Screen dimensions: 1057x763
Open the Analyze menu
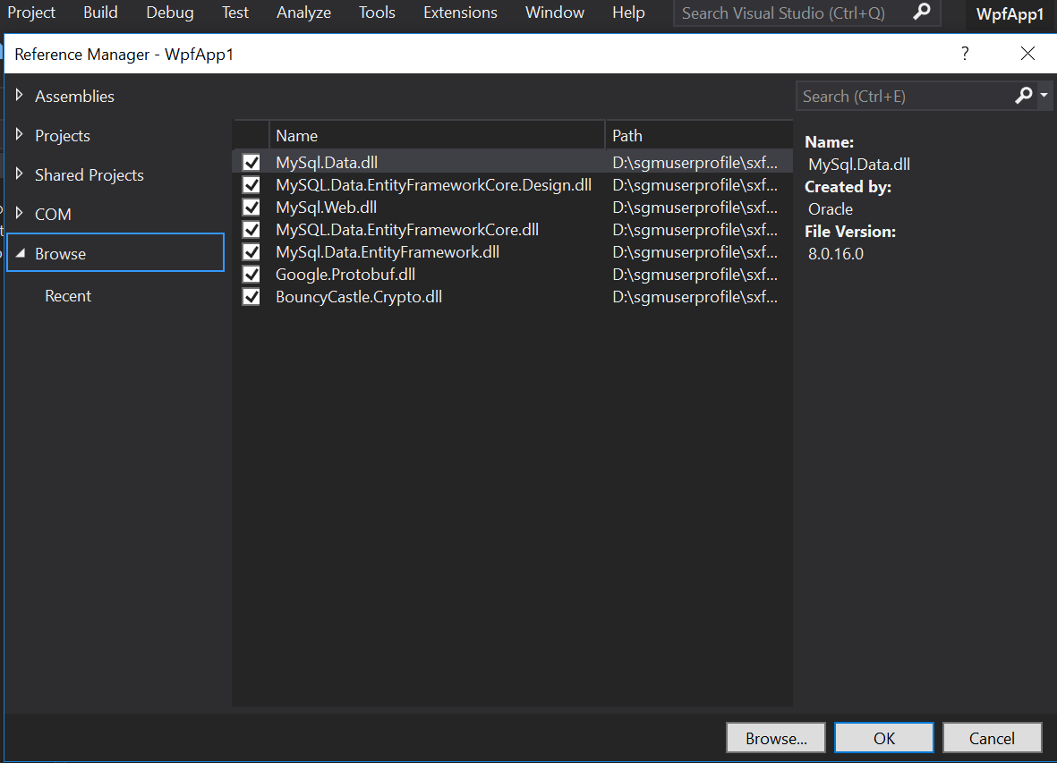[303, 13]
